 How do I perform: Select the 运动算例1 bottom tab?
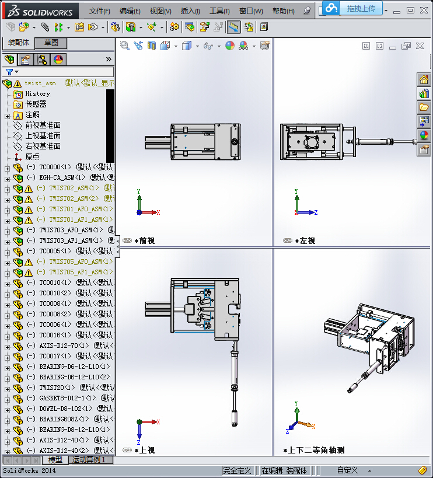point(90,460)
